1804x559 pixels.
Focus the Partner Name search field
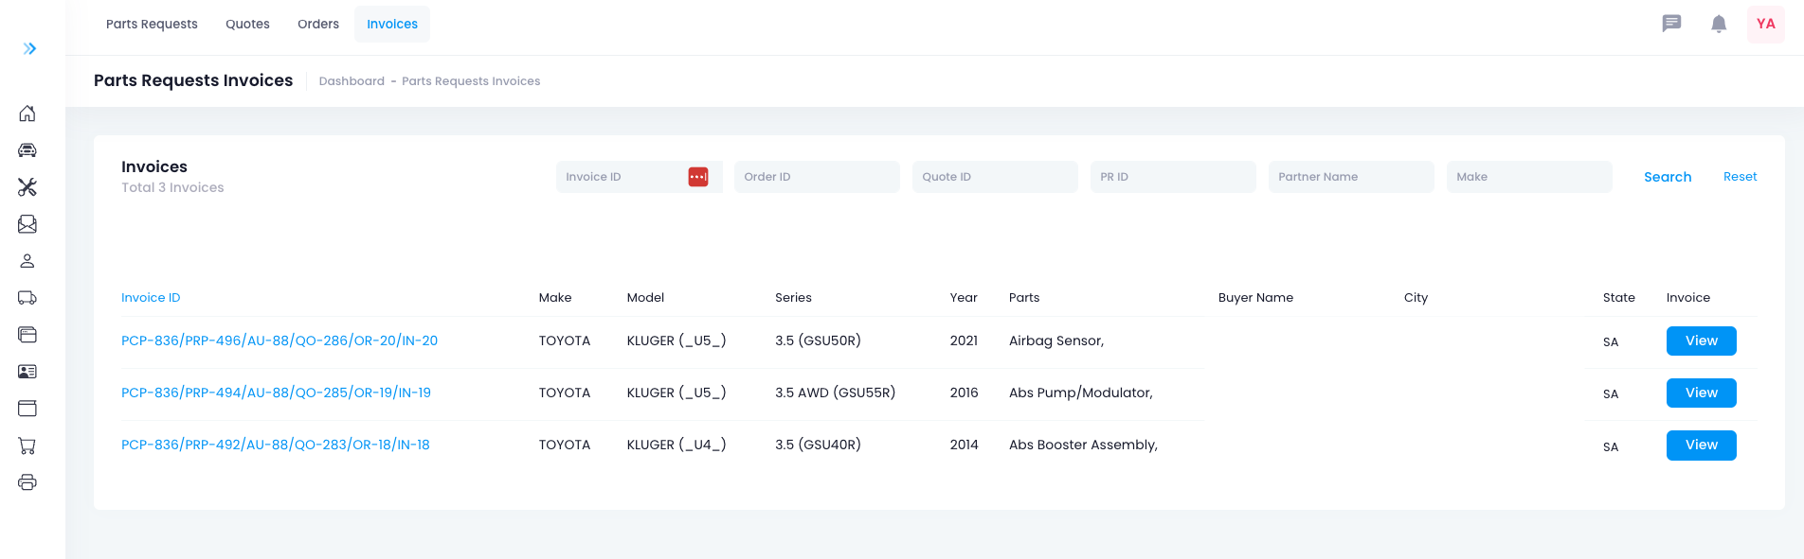tap(1351, 177)
